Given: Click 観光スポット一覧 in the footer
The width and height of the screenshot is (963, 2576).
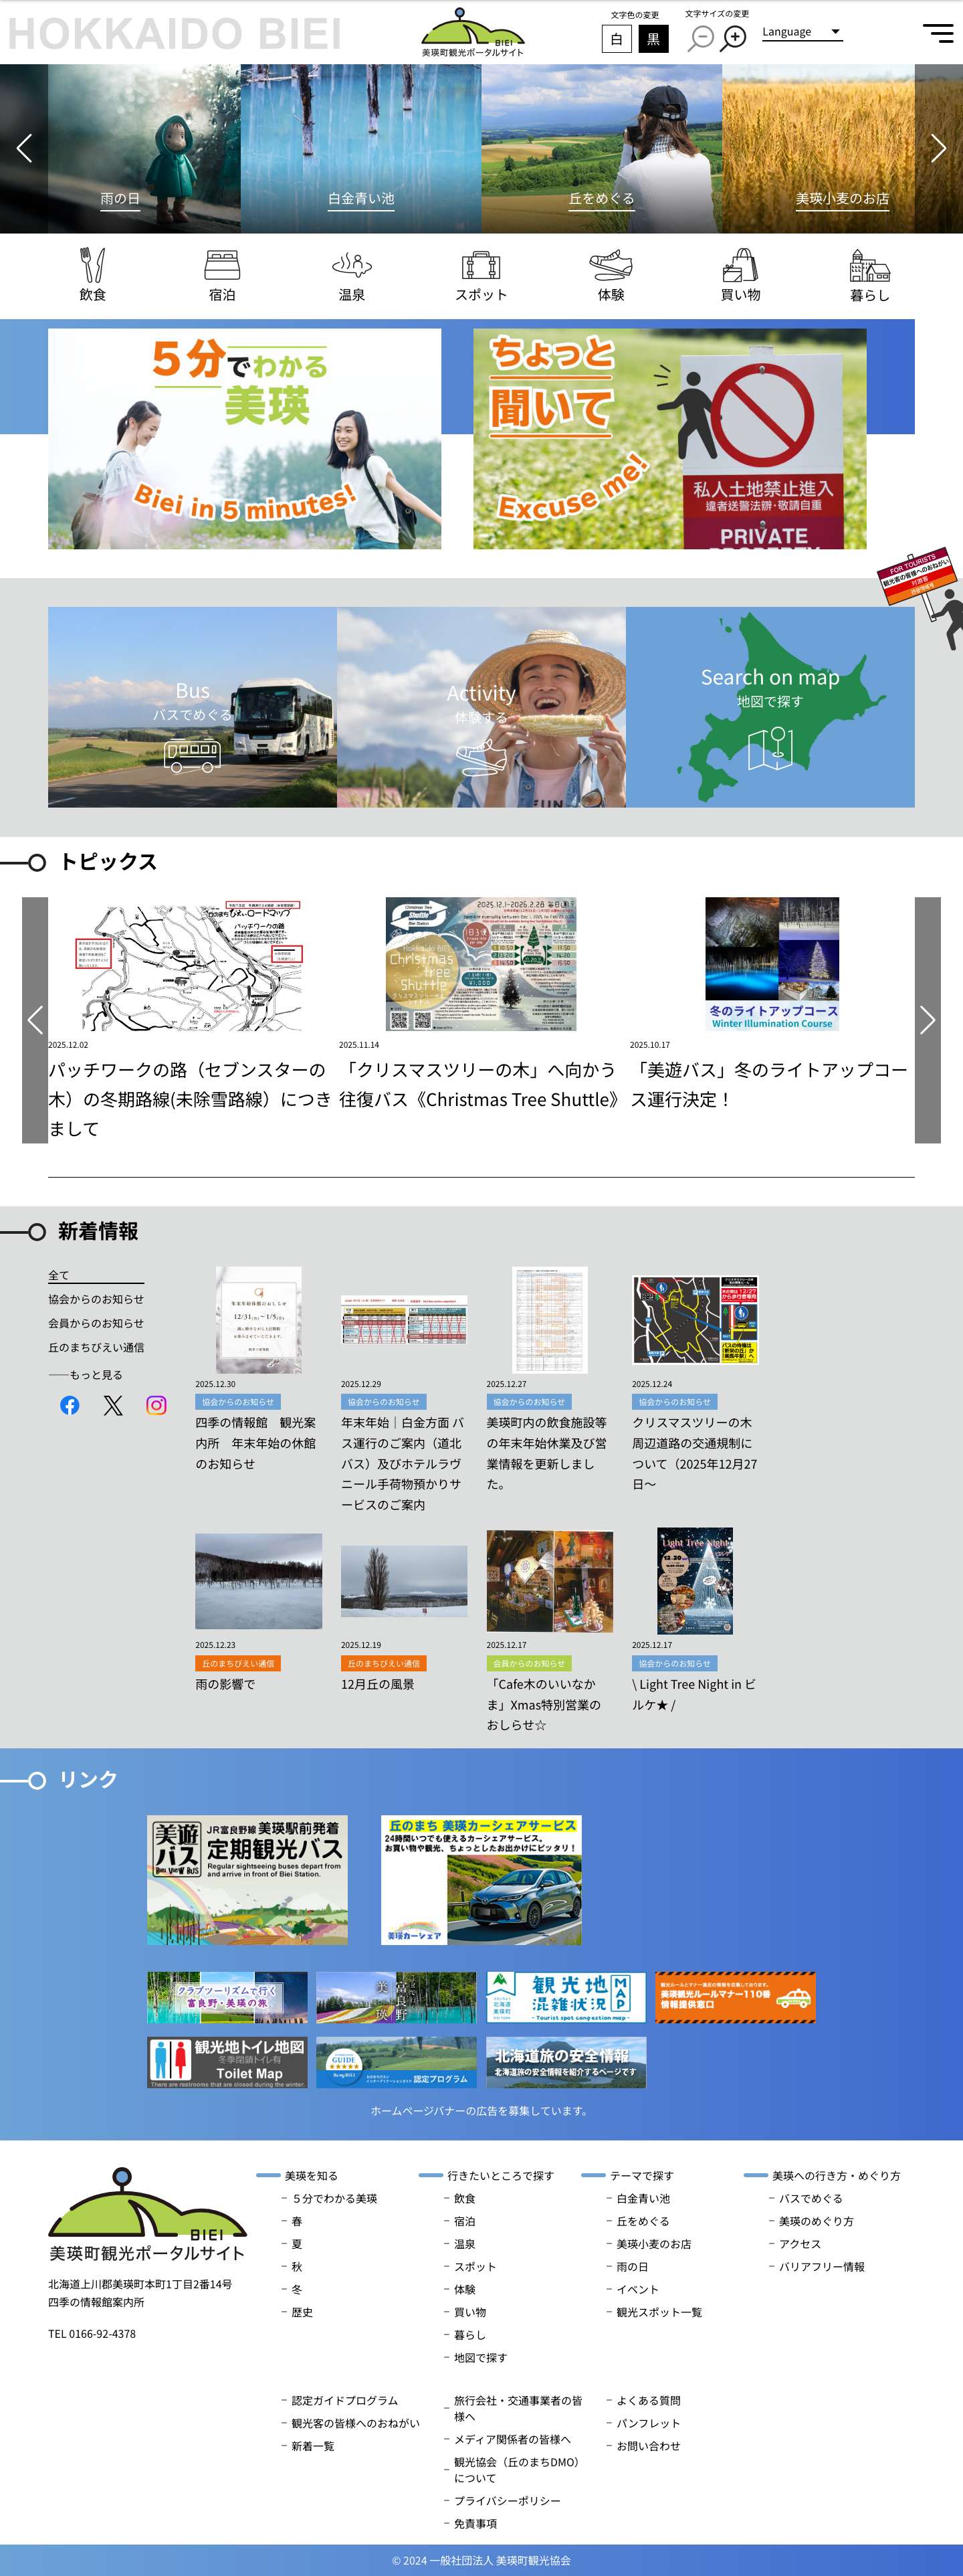Looking at the screenshot, I should point(659,2312).
